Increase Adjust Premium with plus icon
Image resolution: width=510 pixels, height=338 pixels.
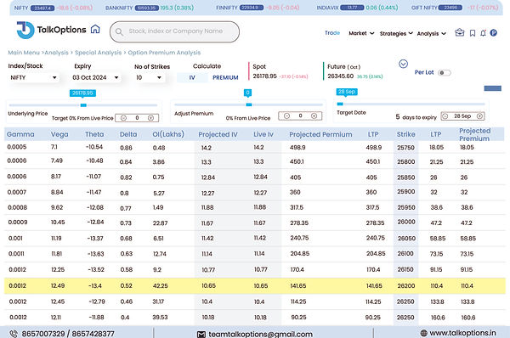click(314, 115)
